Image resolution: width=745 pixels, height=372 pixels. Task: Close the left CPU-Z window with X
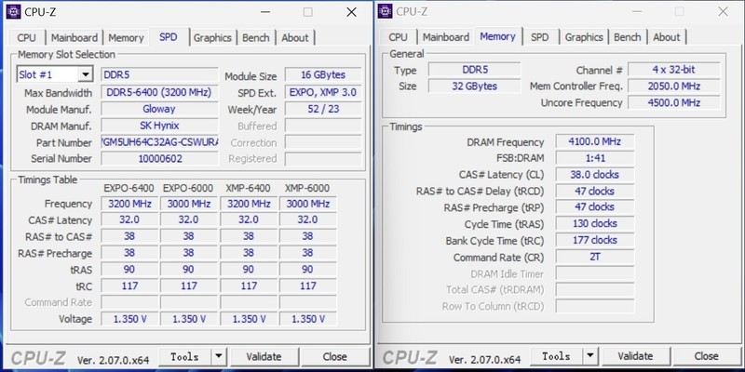[351, 12]
